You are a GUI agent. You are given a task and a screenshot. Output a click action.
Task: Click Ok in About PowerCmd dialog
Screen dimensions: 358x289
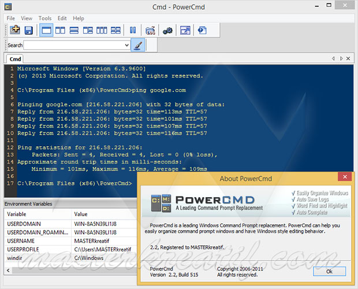329,272
